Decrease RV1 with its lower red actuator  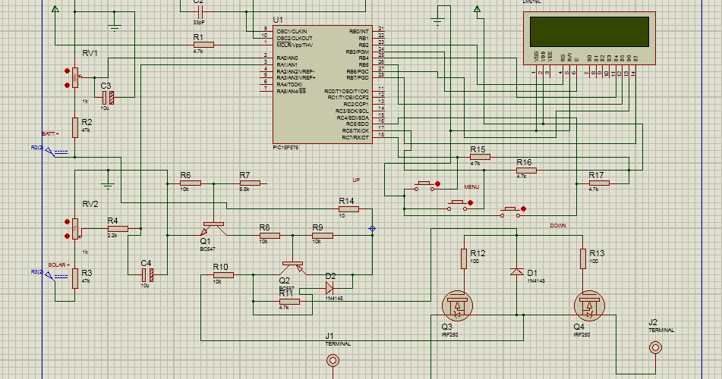click(68, 85)
